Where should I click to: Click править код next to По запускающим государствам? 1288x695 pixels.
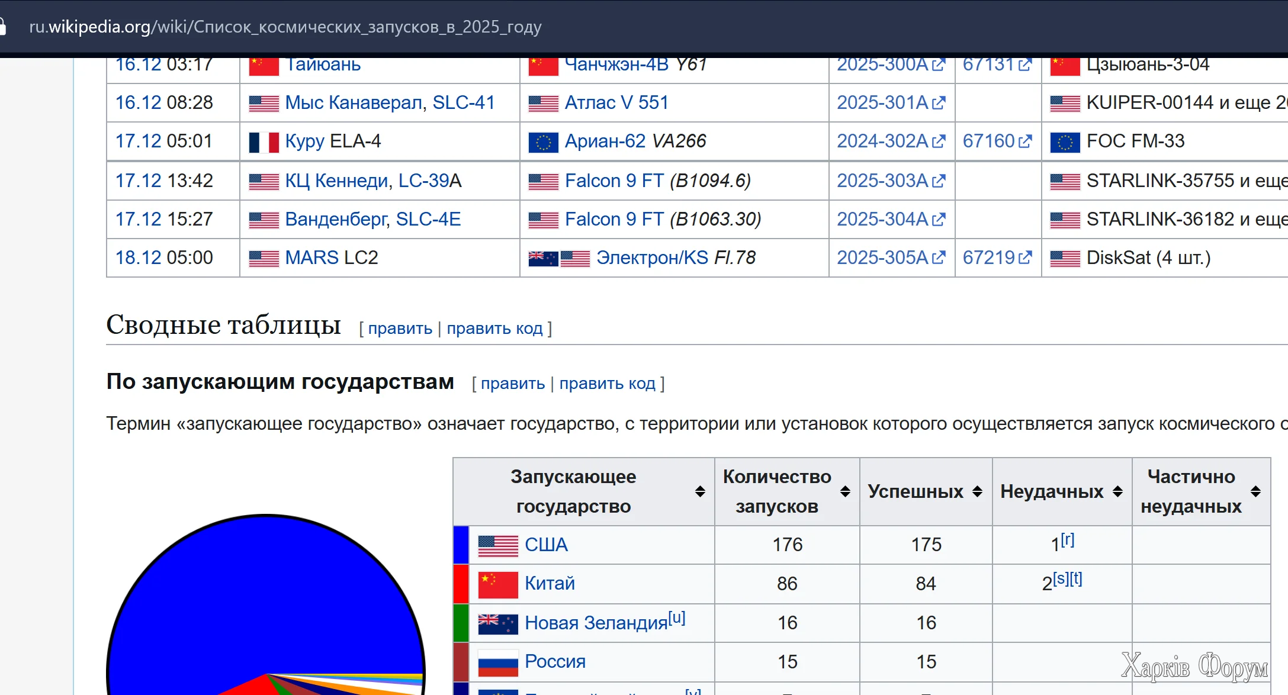tap(607, 384)
